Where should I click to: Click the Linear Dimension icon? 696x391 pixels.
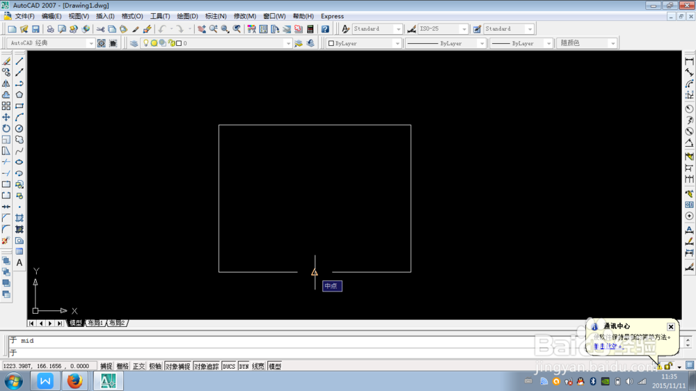pyautogui.click(x=689, y=61)
